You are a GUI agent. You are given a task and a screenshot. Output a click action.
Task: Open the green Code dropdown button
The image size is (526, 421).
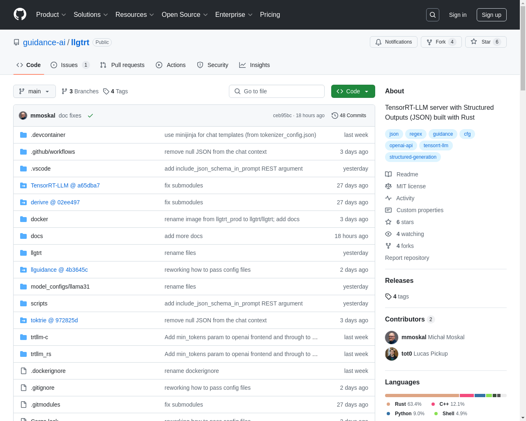[353, 91]
